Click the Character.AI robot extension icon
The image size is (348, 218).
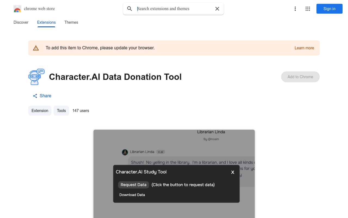pos(36,77)
